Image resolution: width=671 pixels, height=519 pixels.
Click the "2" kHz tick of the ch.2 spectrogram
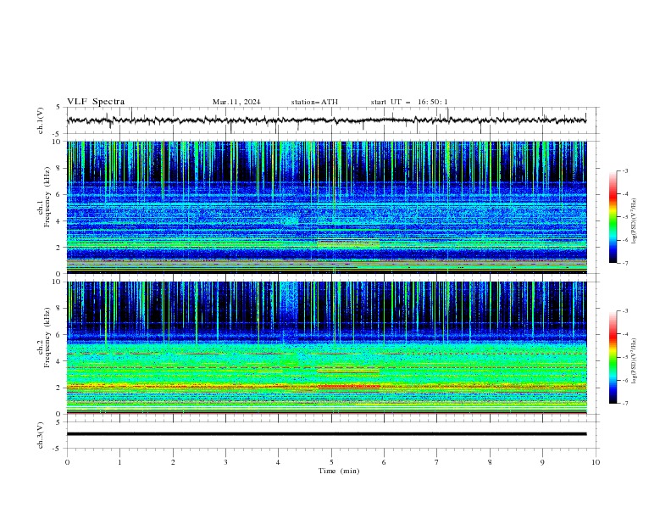[x=59, y=388]
